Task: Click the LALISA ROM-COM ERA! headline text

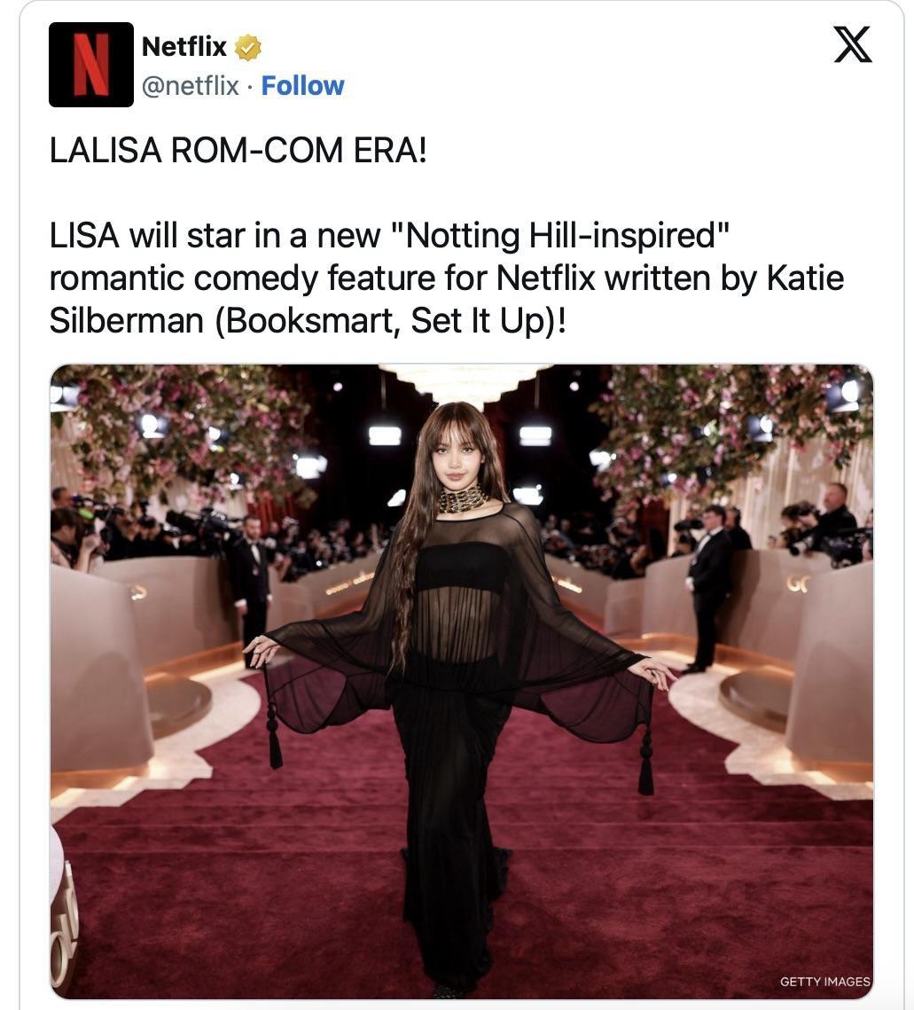Action: 238,151
